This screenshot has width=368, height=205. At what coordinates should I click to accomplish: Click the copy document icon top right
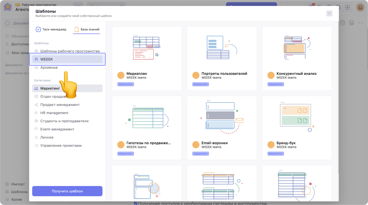[x=352, y=23]
